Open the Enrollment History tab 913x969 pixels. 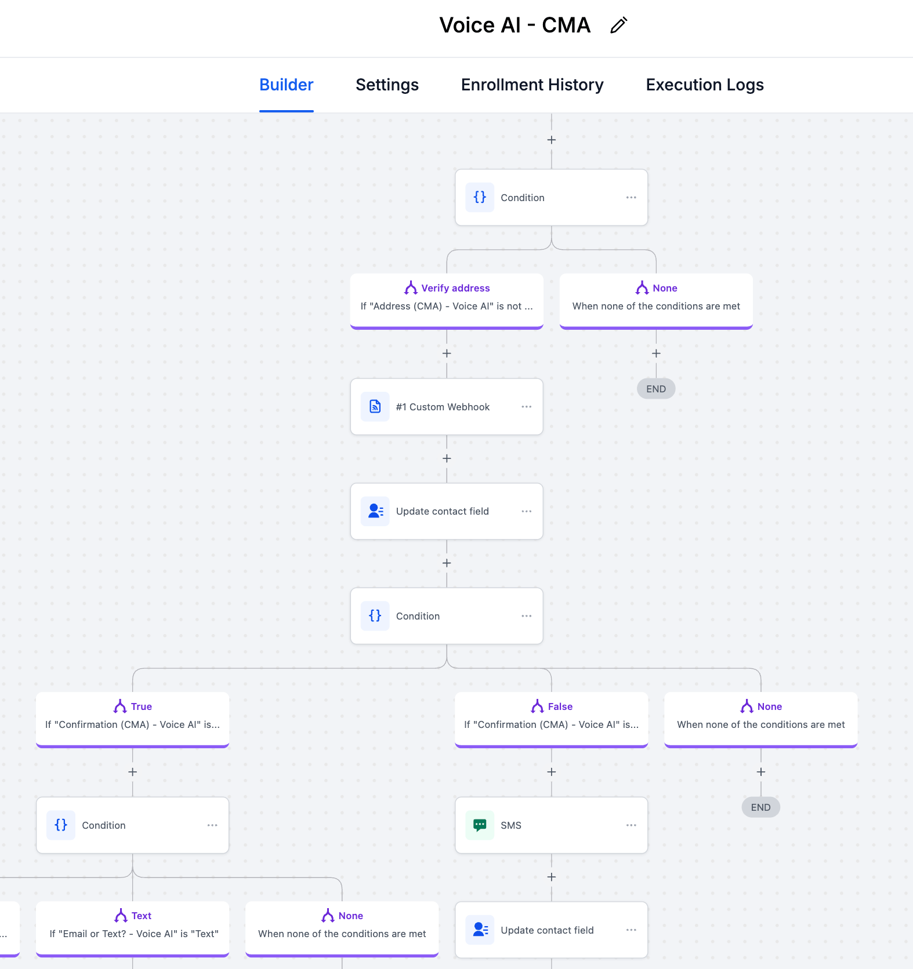[532, 85]
